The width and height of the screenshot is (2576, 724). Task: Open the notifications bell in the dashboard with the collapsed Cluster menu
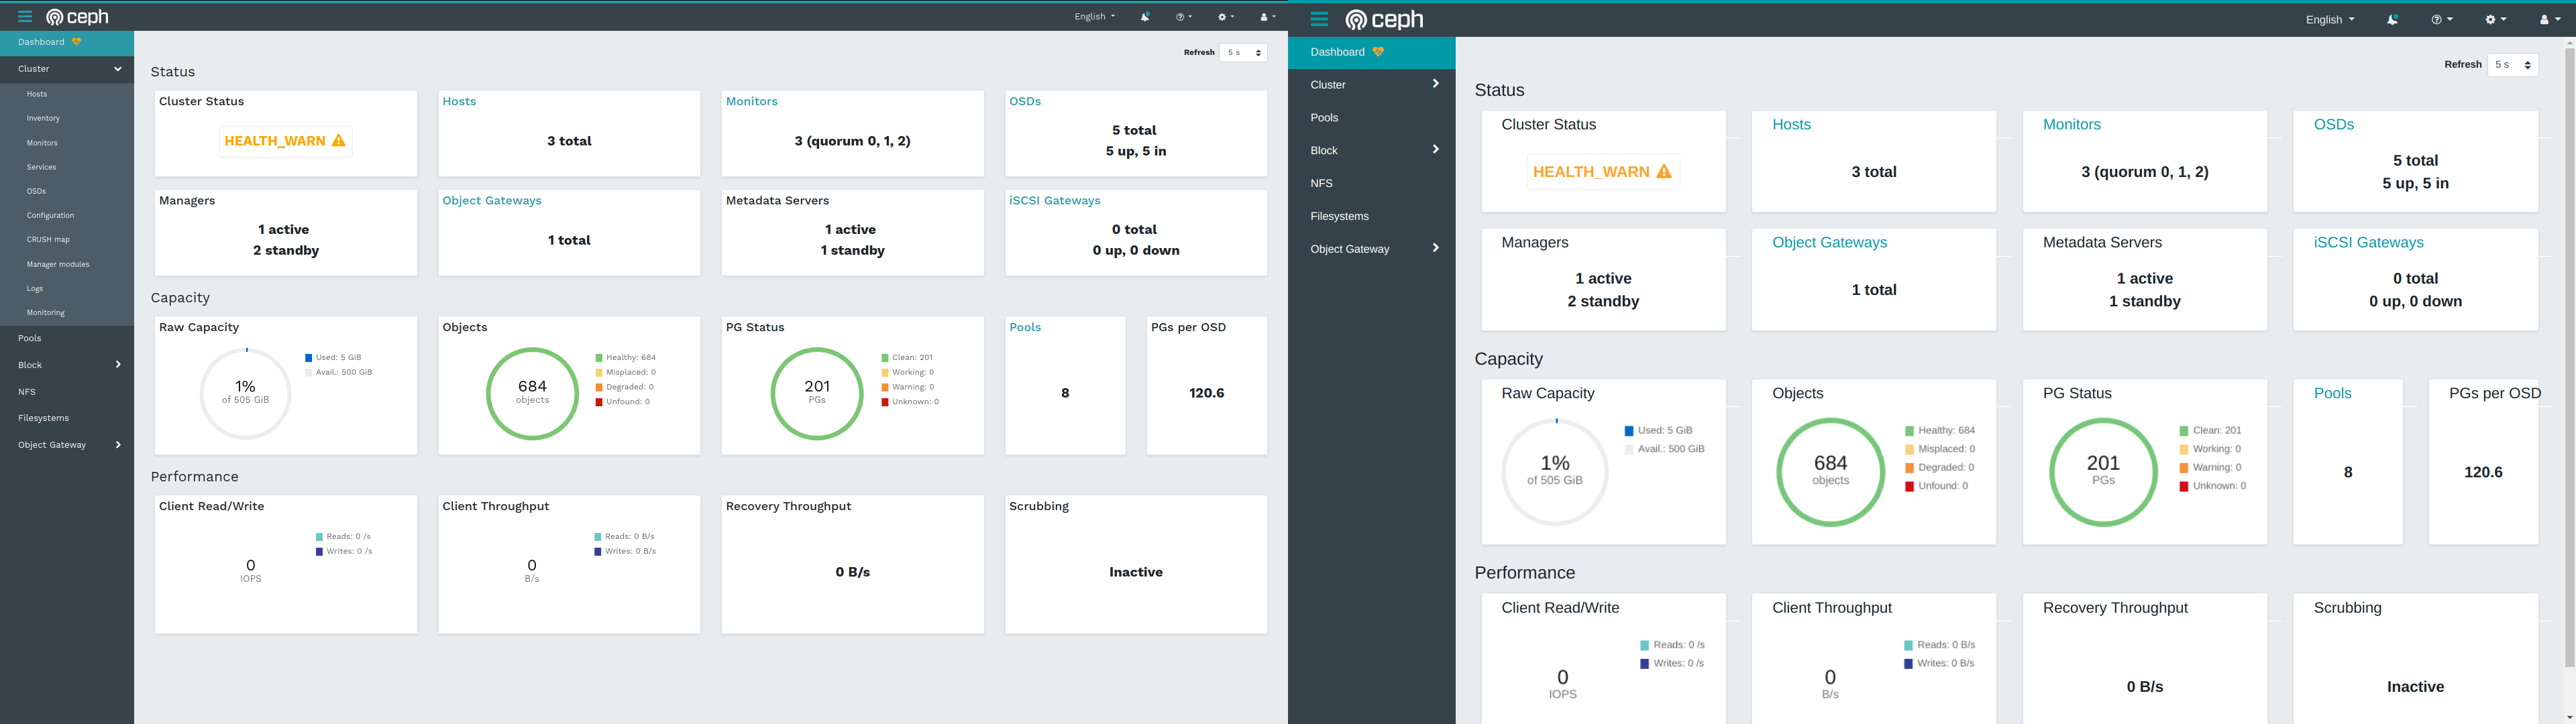coord(2392,19)
